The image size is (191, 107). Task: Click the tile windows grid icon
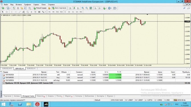click(91, 8)
